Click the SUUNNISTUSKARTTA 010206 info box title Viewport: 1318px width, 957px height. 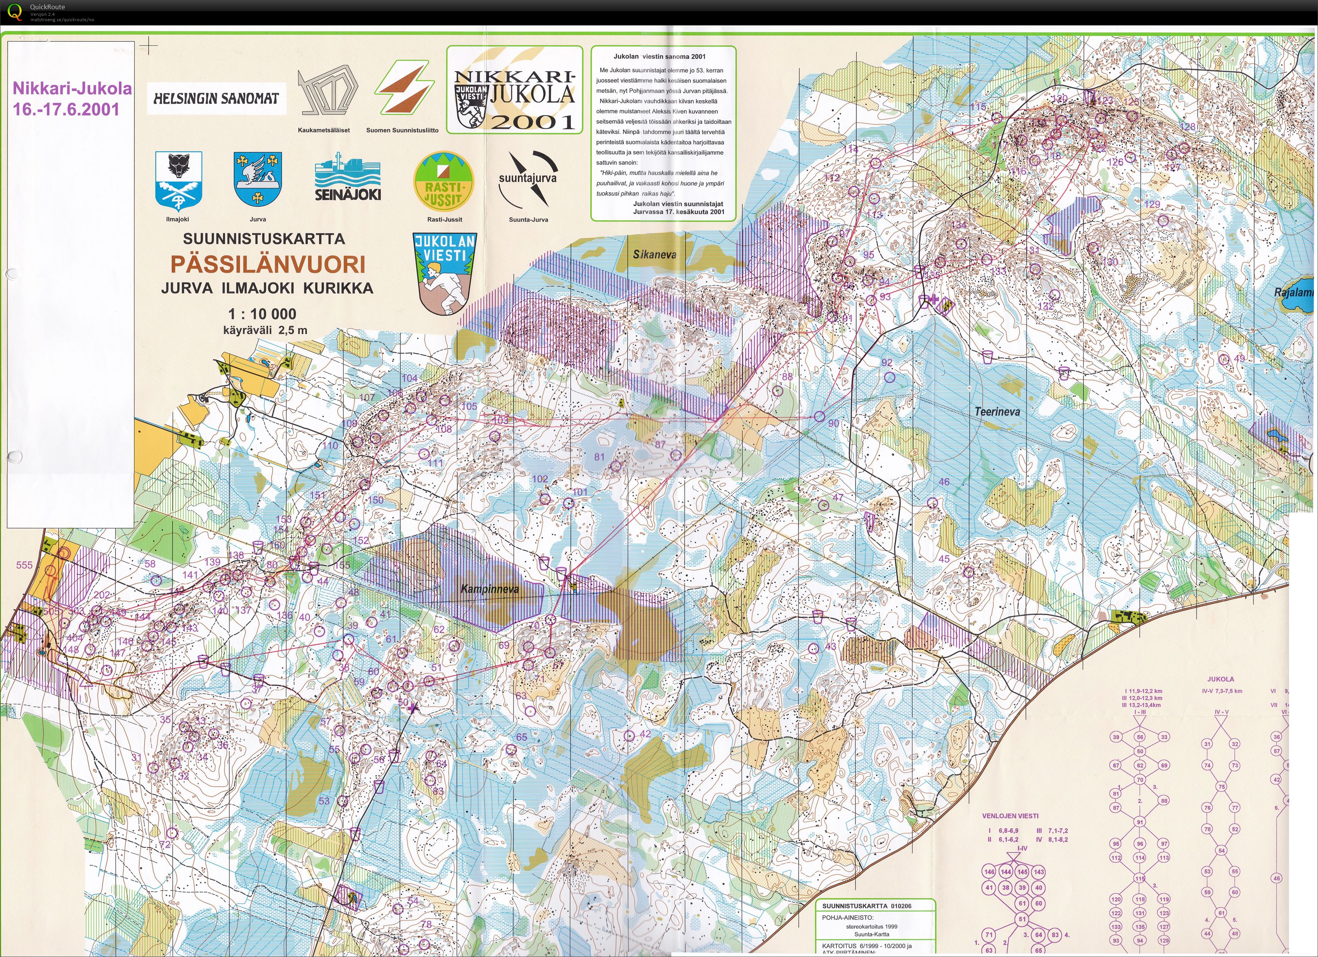[x=867, y=906]
